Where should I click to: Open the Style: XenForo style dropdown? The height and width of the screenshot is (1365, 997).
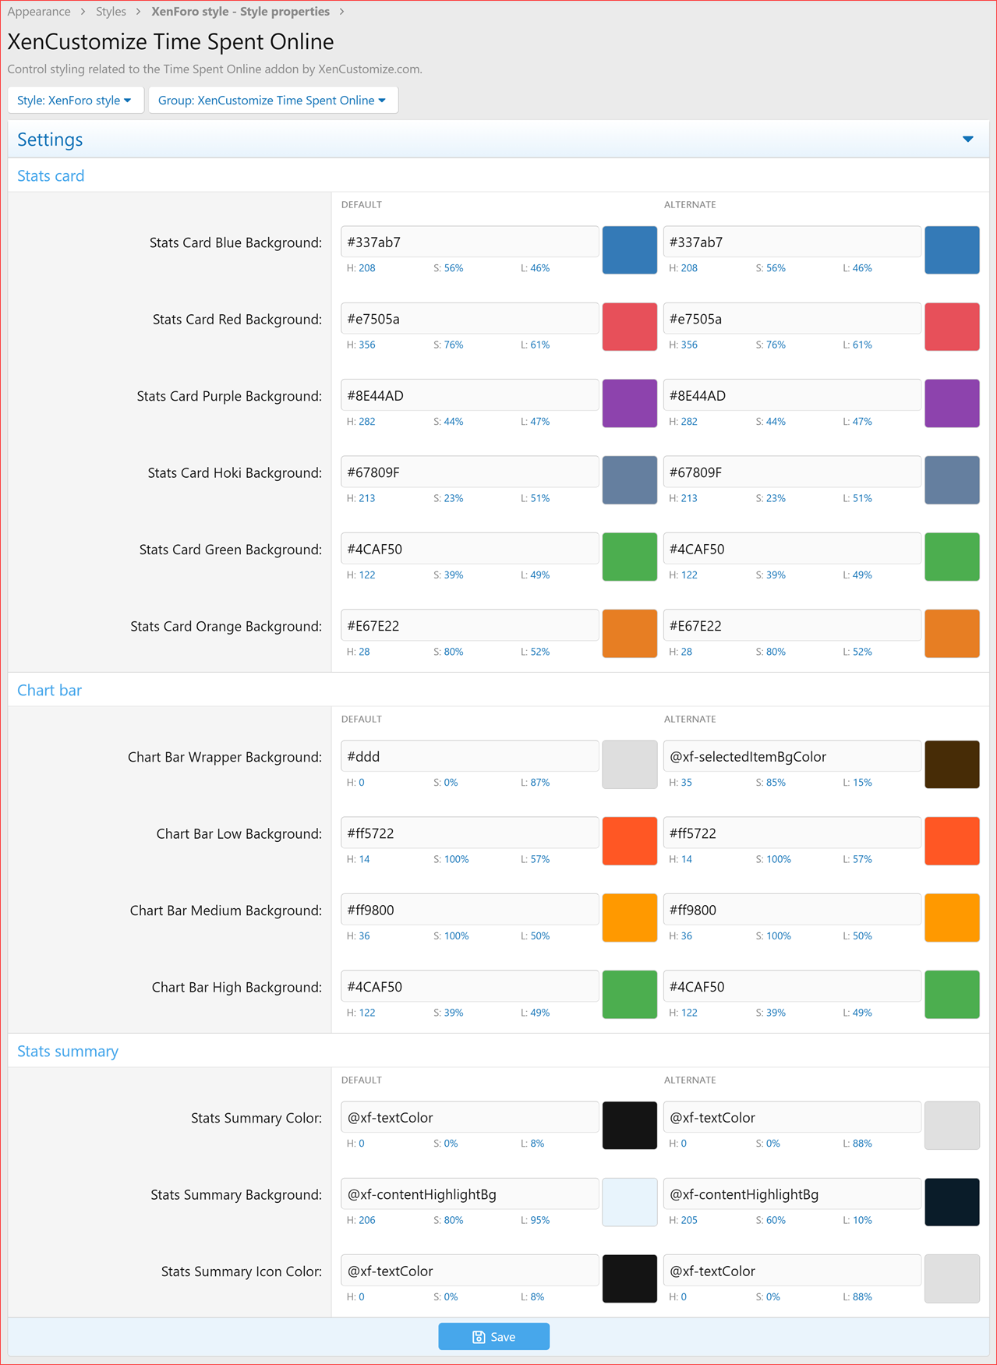click(x=75, y=100)
